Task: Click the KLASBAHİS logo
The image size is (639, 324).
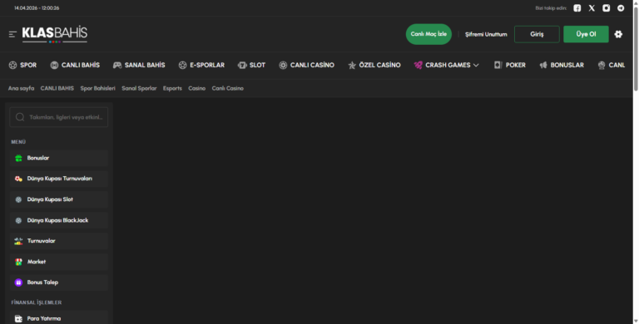Action: [x=55, y=34]
